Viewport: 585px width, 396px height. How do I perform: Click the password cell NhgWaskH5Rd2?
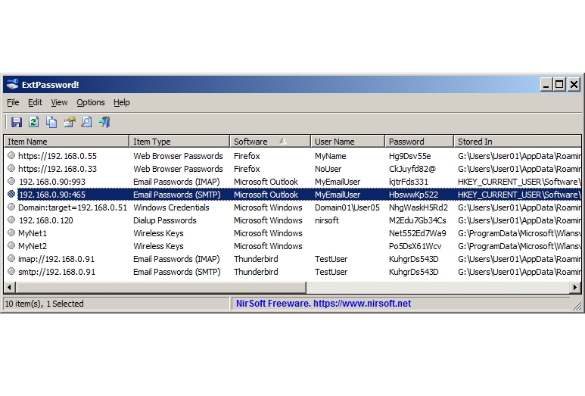pyautogui.click(x=419, y=207)
